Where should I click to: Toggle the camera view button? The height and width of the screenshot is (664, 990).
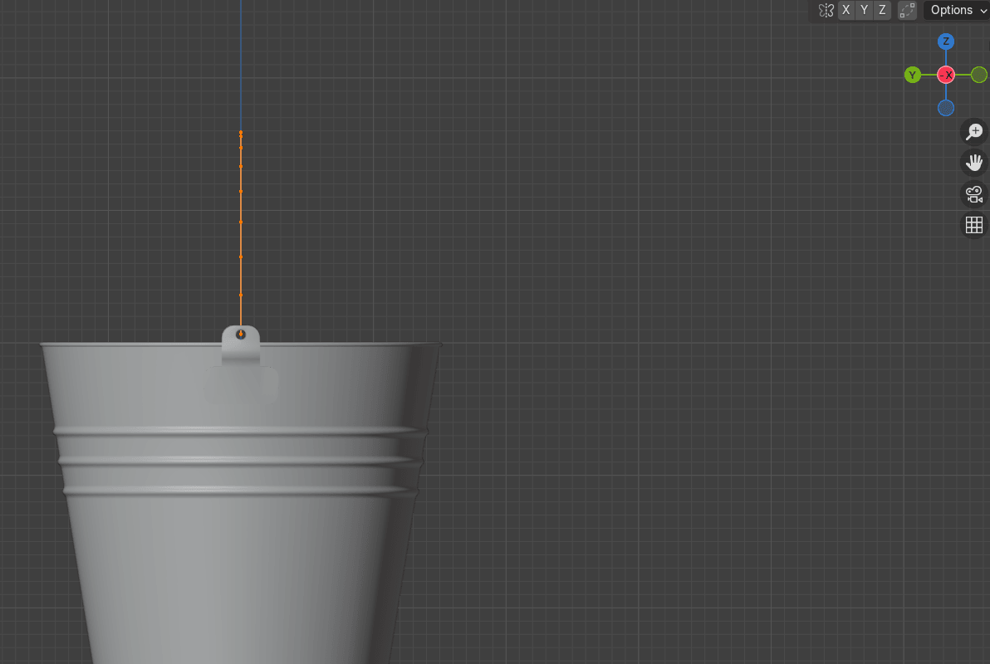tap(974, 194)
